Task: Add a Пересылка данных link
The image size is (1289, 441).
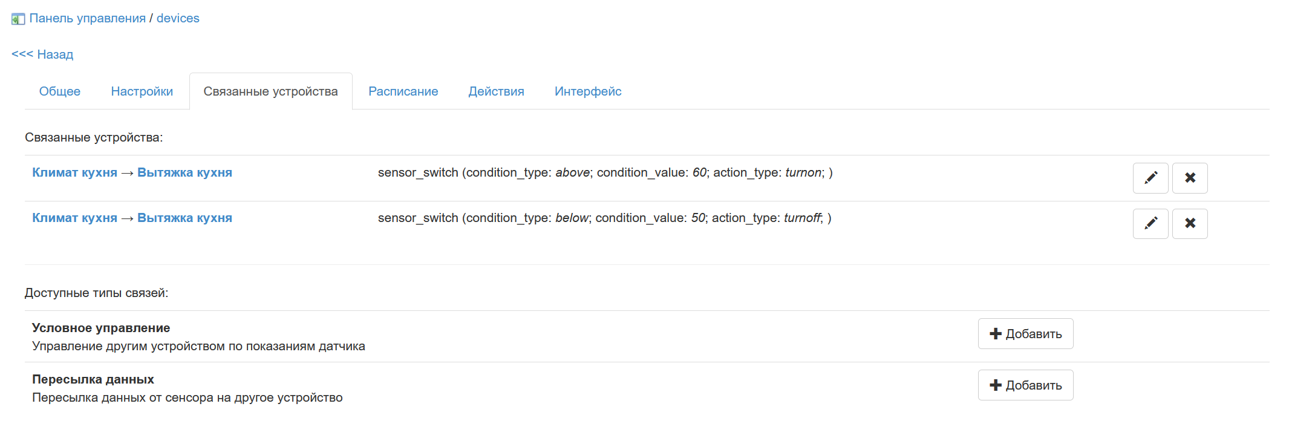Action: click(1025, 385)
